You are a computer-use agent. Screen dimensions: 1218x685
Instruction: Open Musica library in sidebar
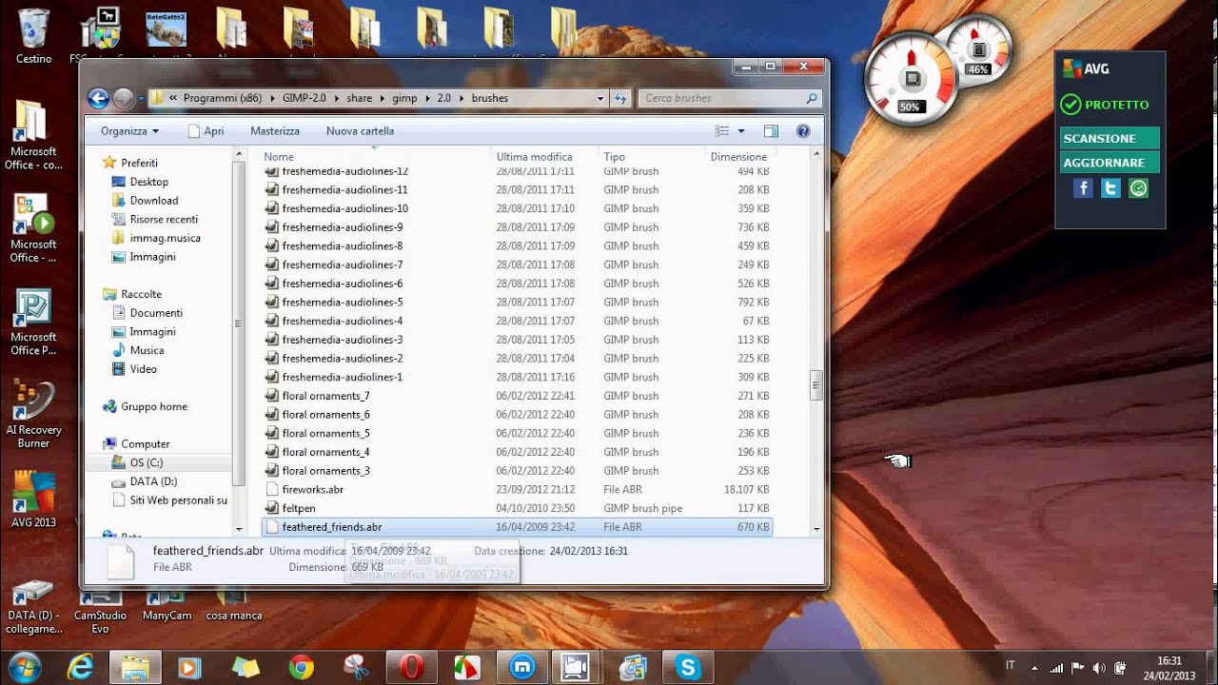[x=147, y=350]
